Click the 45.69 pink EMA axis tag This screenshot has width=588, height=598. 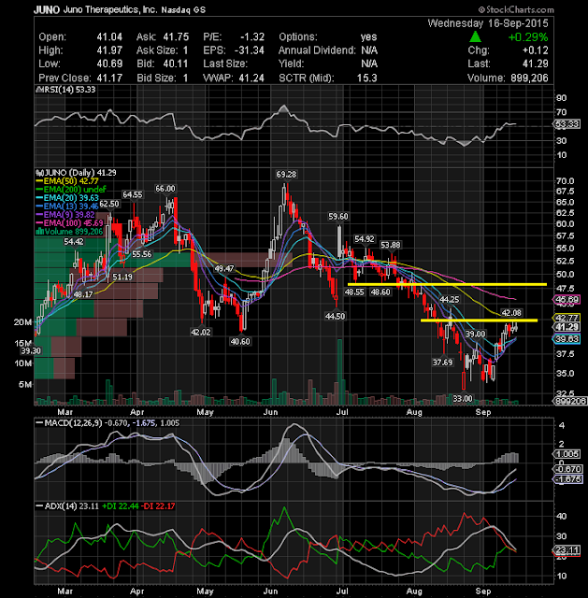(567, 299)
